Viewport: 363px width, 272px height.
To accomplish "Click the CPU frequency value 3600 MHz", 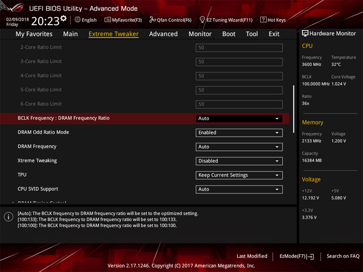I will click(x=312, y=64).
